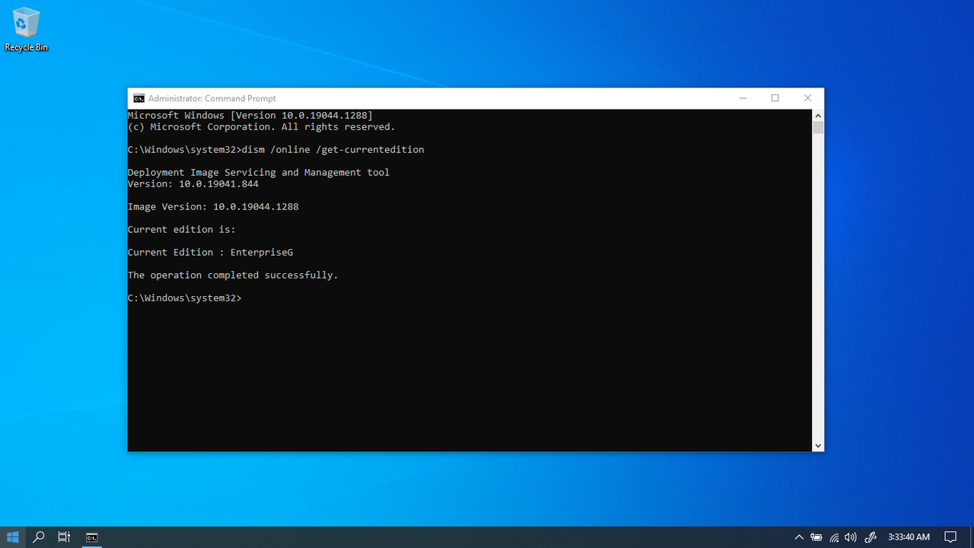Click the battery power tray icon
Viewport: 974px width, 548px height.
pos(816,537)
